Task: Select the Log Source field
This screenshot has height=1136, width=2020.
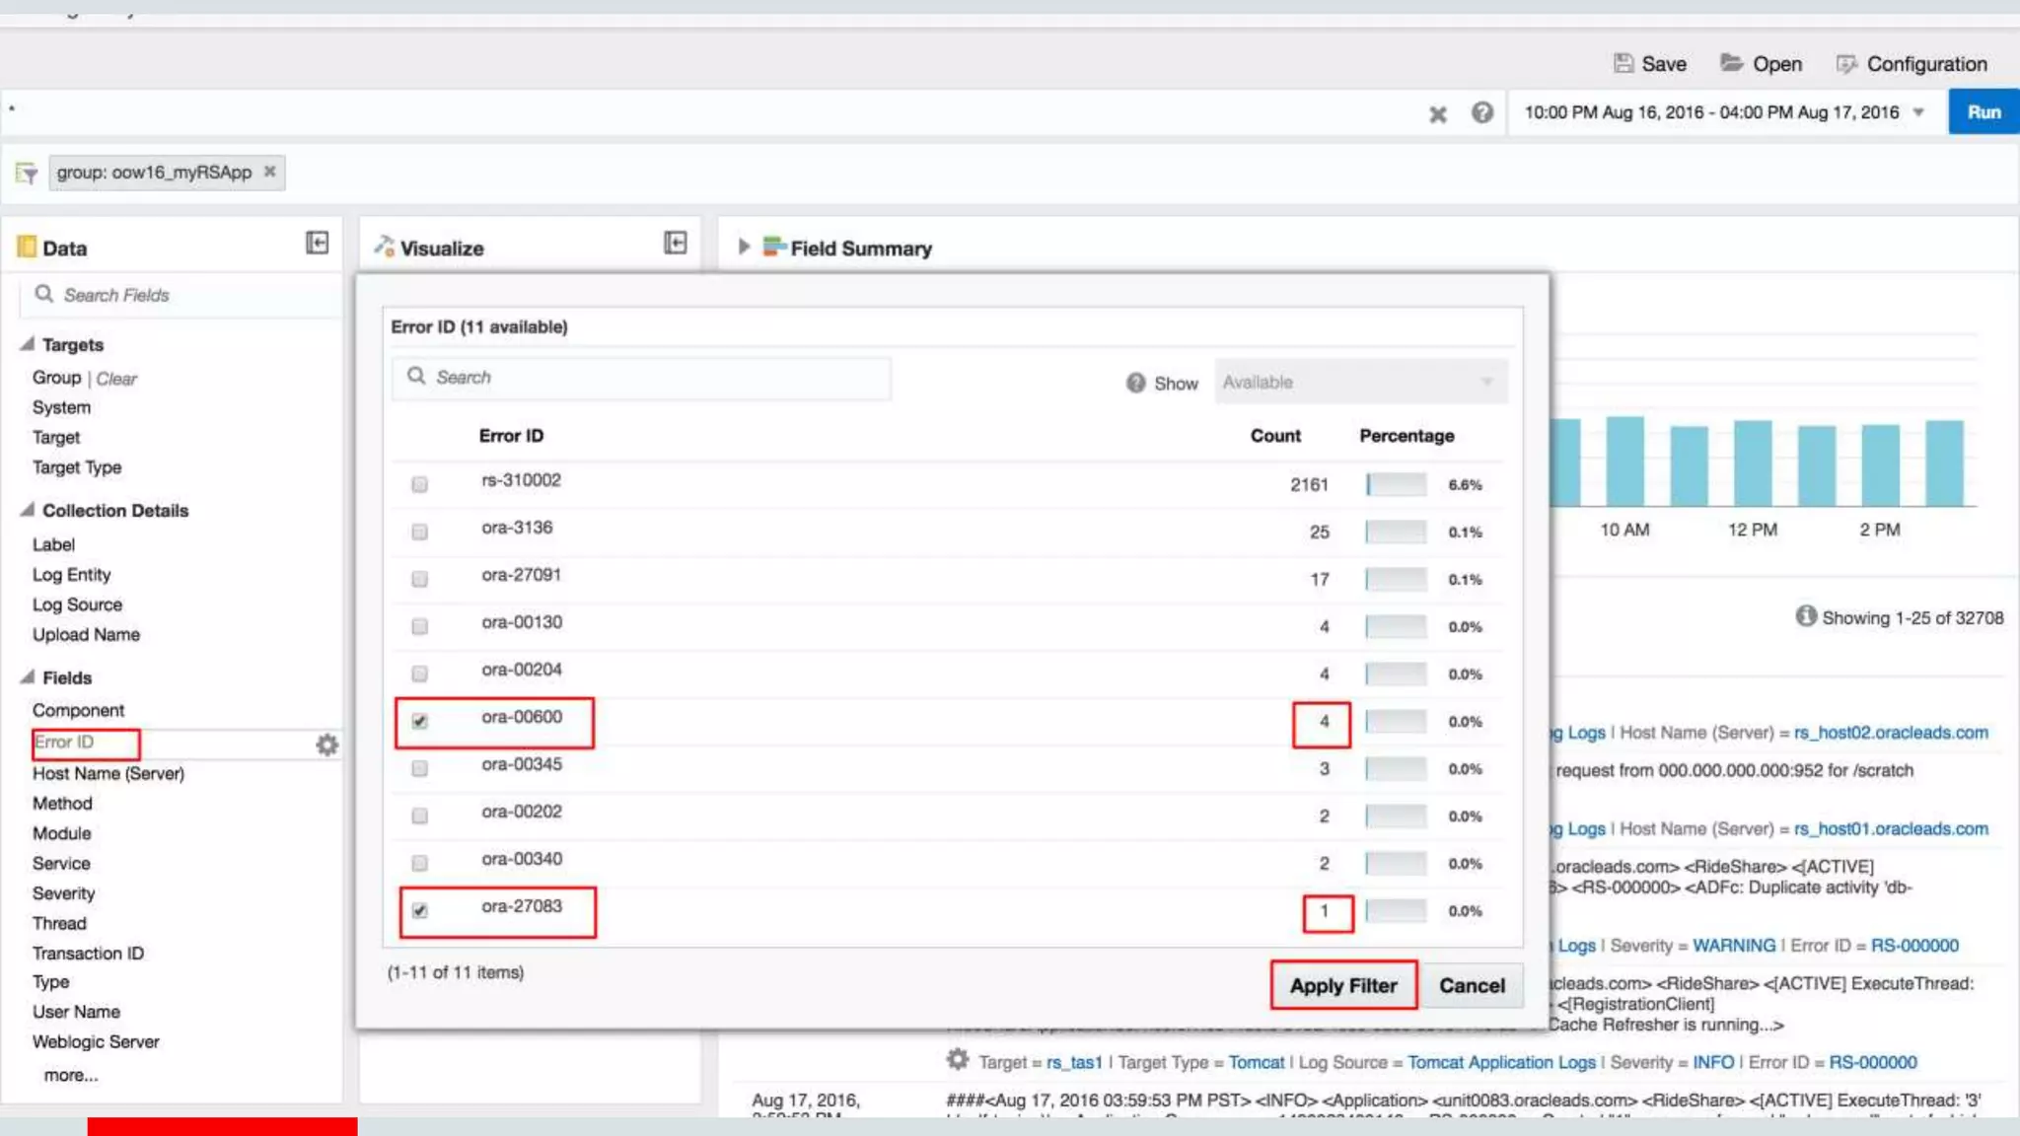Action: (x=77, y=604)
